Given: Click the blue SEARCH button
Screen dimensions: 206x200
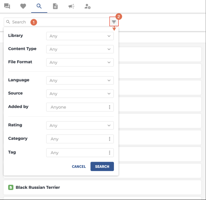Looking at the screenshot, I should point(102,167).
